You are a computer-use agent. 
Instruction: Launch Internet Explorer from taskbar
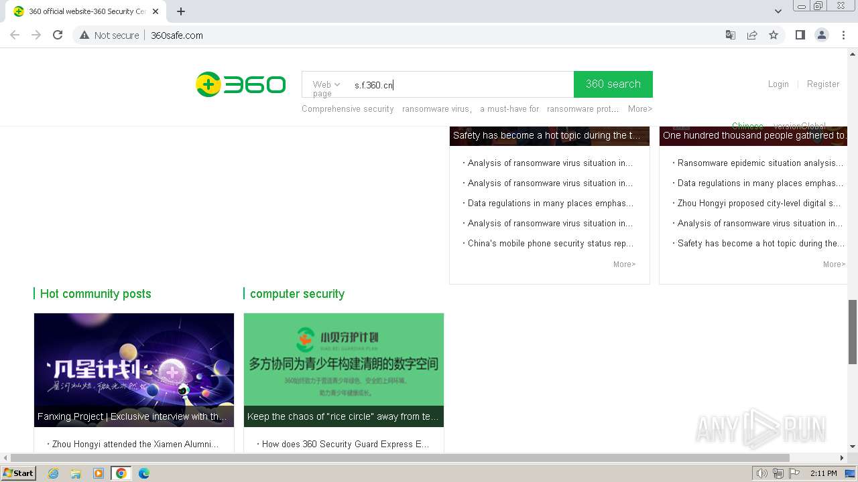click(54, 473)
